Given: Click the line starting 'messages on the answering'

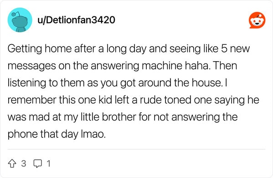Looking at the screenshot, I should [122, 66].
